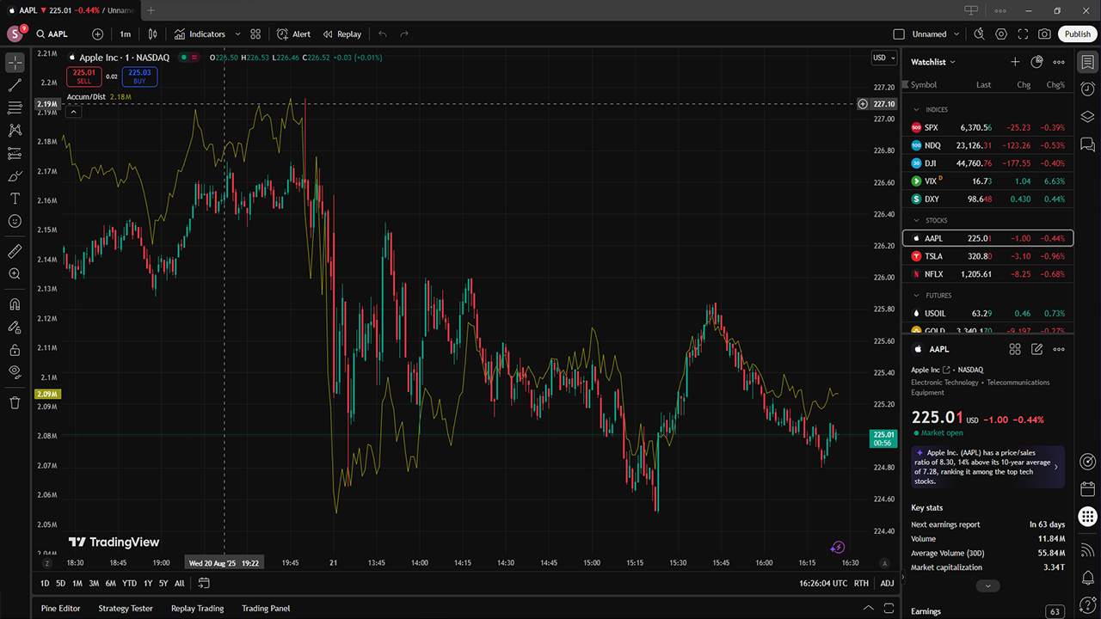Open the USD currency dropdown
Viewport: 1101px width, 619px height.
883,58
